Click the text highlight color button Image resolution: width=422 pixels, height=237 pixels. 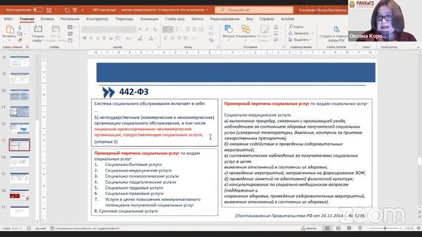point(140,38)
